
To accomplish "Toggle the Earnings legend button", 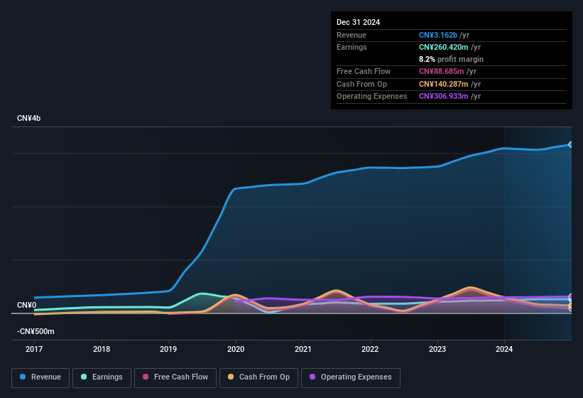I will tap(102, 377).
